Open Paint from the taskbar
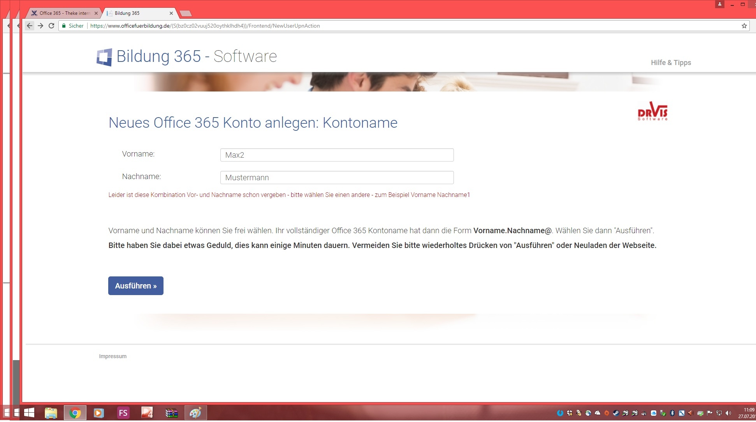Screen dimensions: 756x422 click(x=195, y=413)
